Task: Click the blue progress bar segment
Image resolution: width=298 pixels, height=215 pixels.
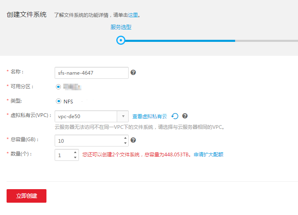Action: [x=180, y=41]
